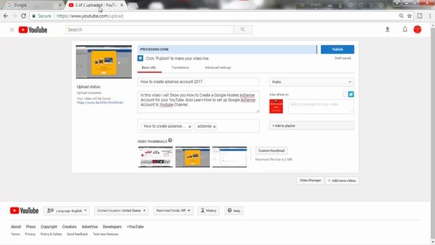Open the hamburger guide menu

(12, 30)
